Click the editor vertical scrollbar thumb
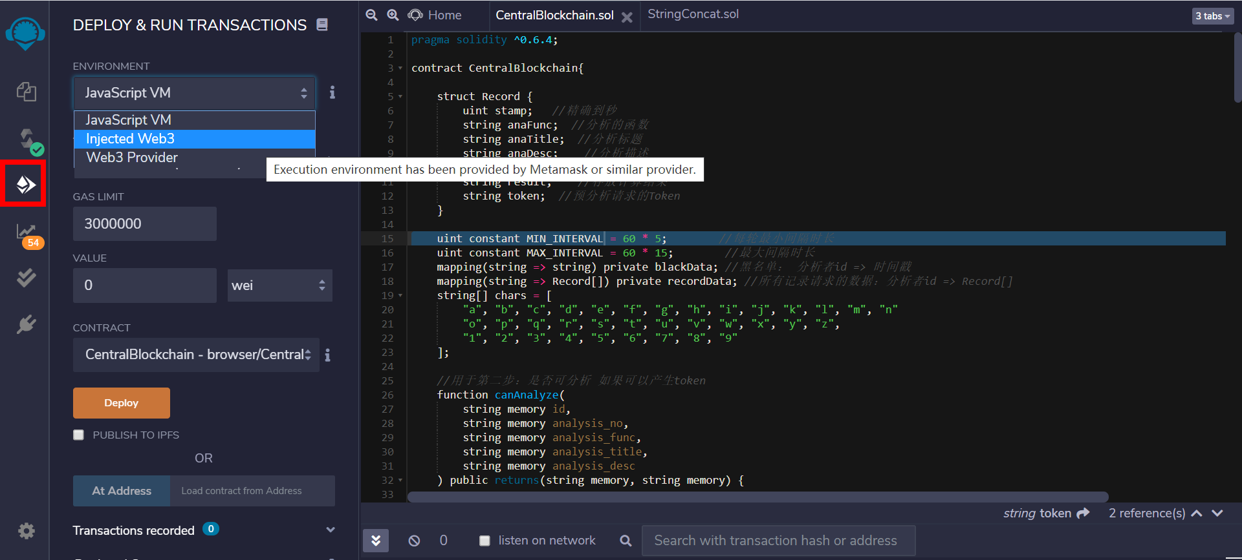This screenshot has height=560, width=1242. point(1237,67)
